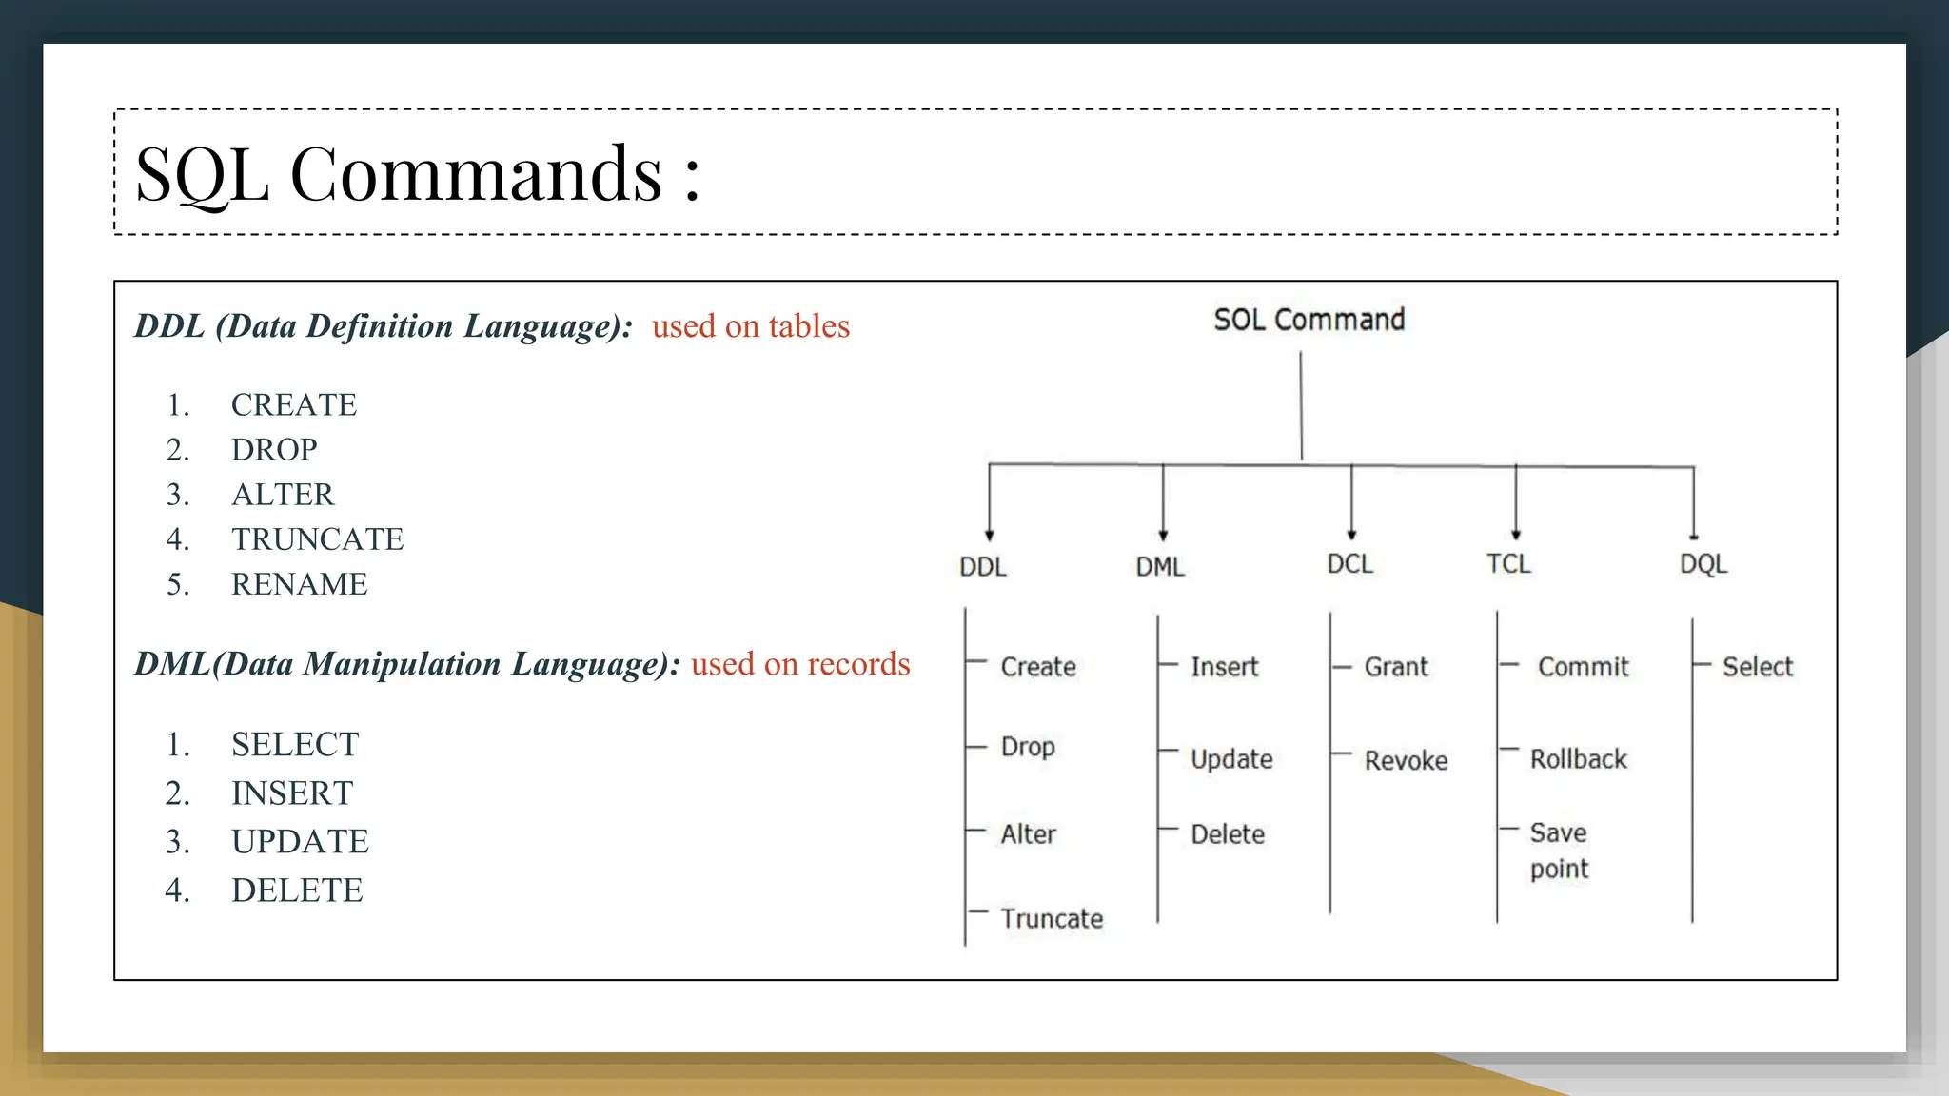
Task: Click the red 'used on tables' text
Action: 750,326
